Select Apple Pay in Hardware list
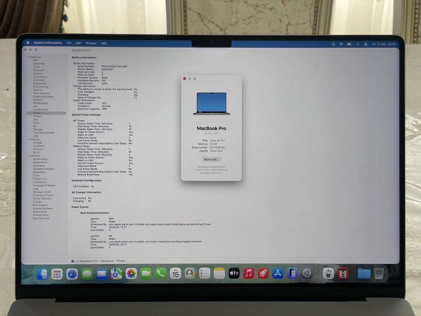421x316 pixels. [x=39, y=64]
